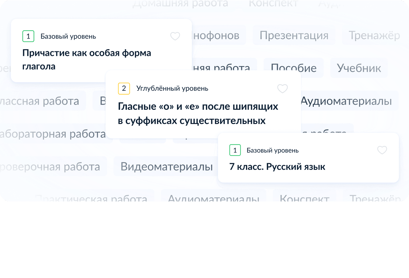Toggle favorite on the bottom-right course card
This screenshot has width=409, height=278.
[x=382, y=150]
